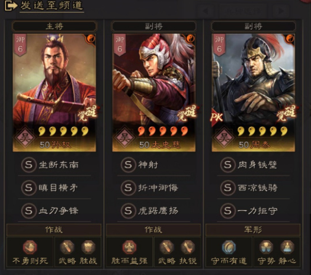
Task: Select the 胜而益强 tactic icon
Action: click(129, 247)
